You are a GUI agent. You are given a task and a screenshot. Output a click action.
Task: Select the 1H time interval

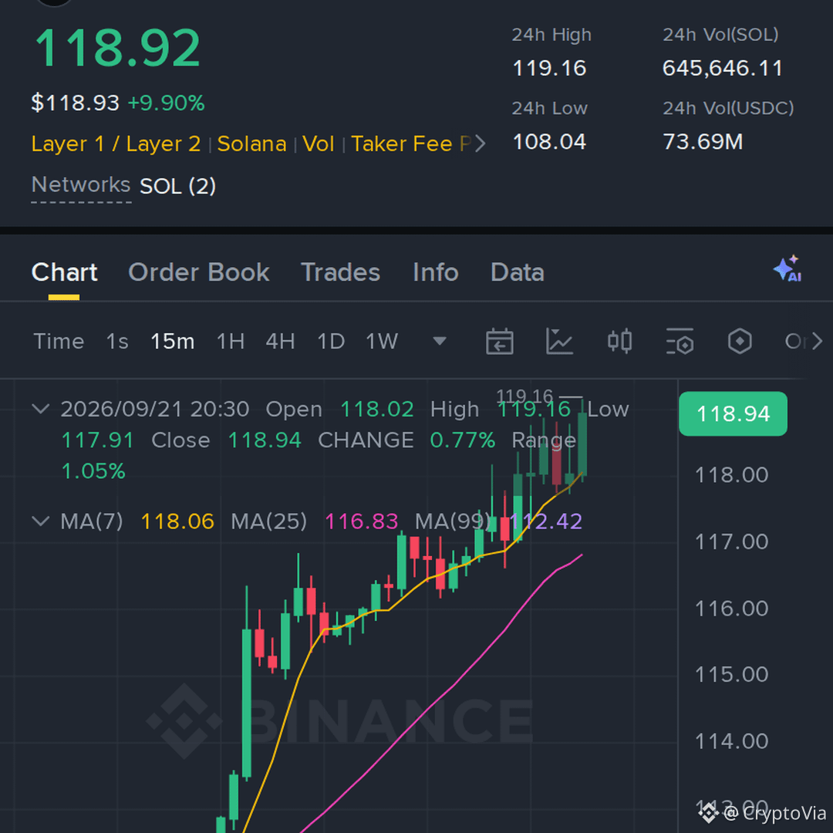231,341
